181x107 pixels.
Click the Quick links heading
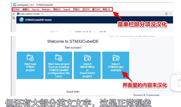point(73,92)
